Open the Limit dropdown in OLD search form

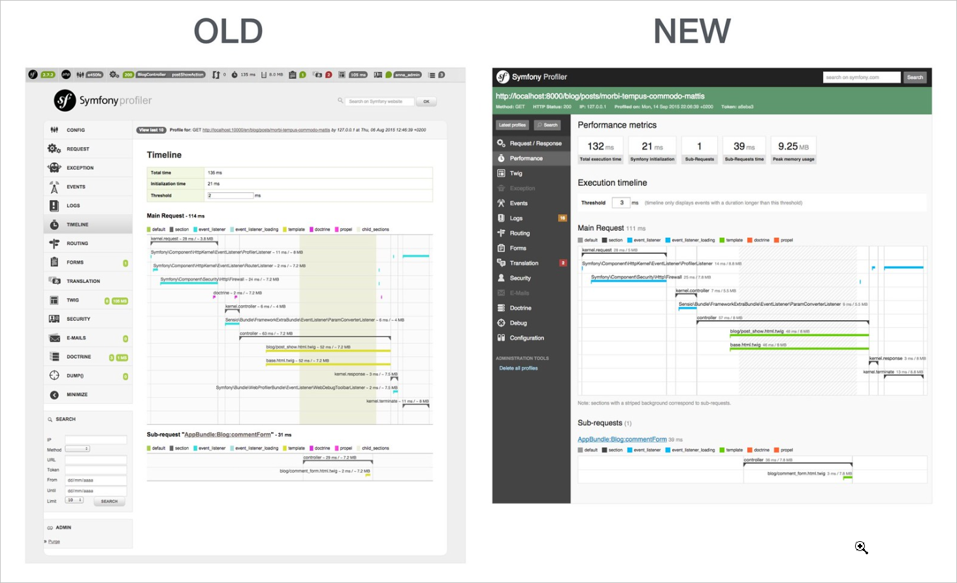click(74, 500)
